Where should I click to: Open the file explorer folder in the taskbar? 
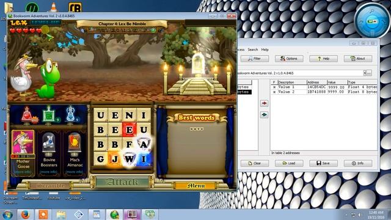click(61, 215)
